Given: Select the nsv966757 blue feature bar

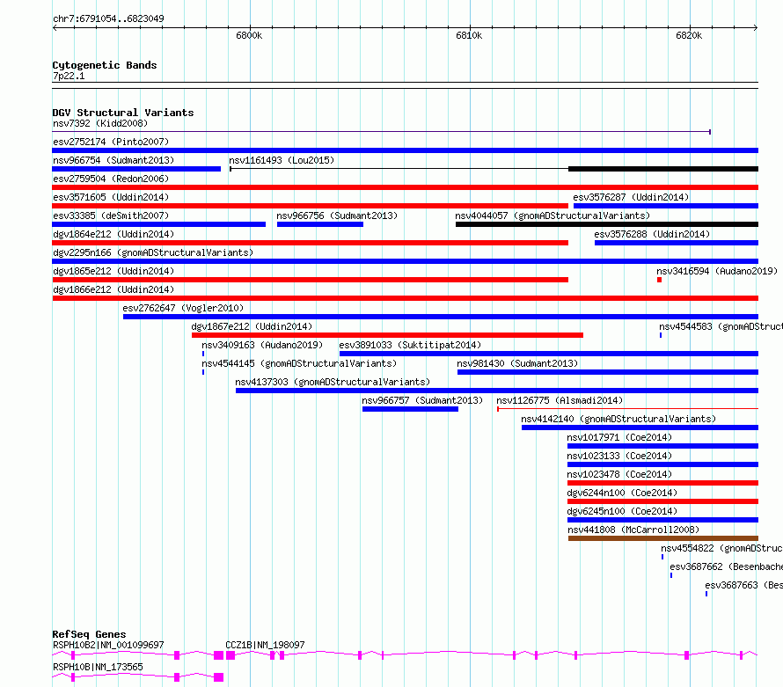Looking at the screenshot, I should coord(410,409).
